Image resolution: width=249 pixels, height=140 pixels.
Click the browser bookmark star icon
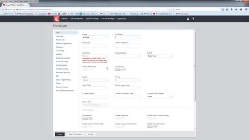click(223, 9)
